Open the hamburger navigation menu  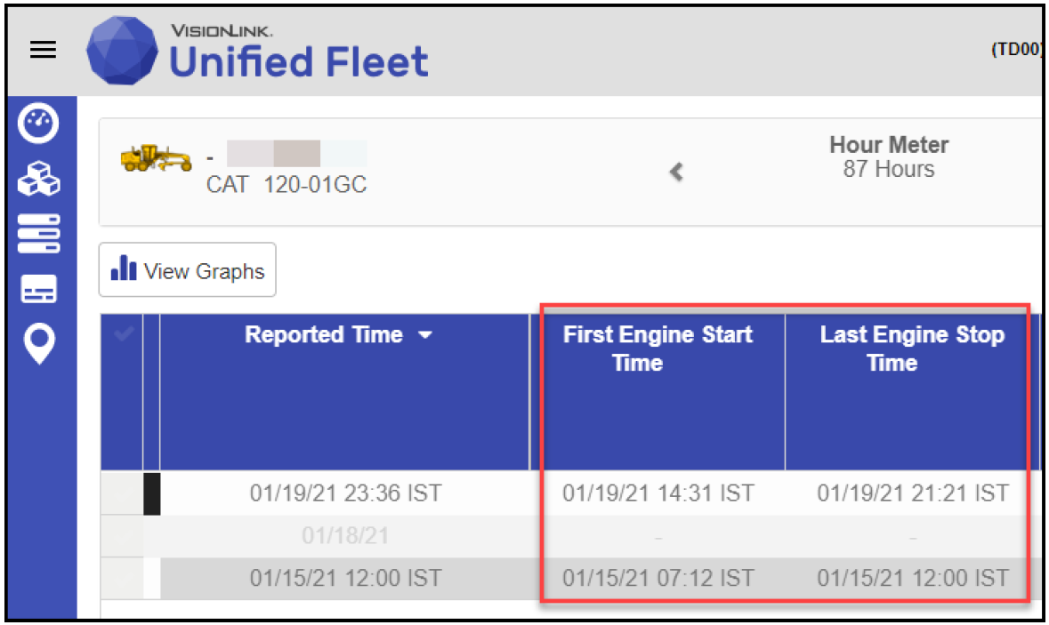[43, 51]
